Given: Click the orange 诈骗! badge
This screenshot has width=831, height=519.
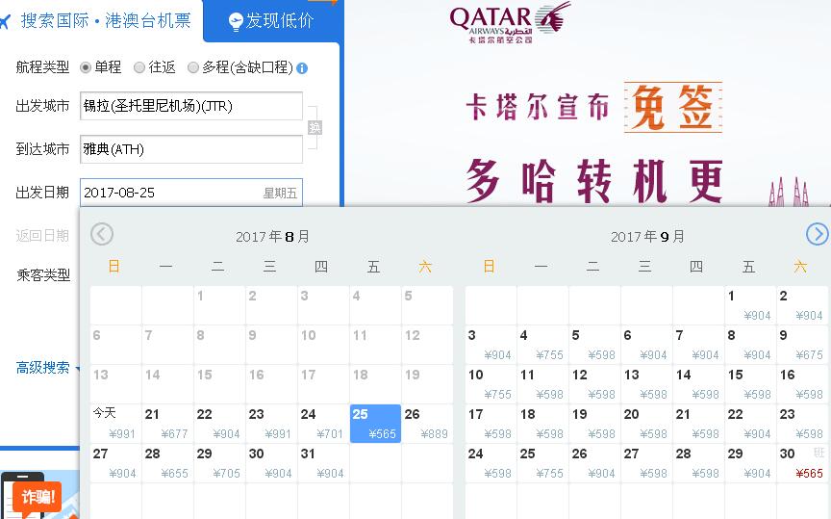Looking at the screenshot, I should point(38,497).
